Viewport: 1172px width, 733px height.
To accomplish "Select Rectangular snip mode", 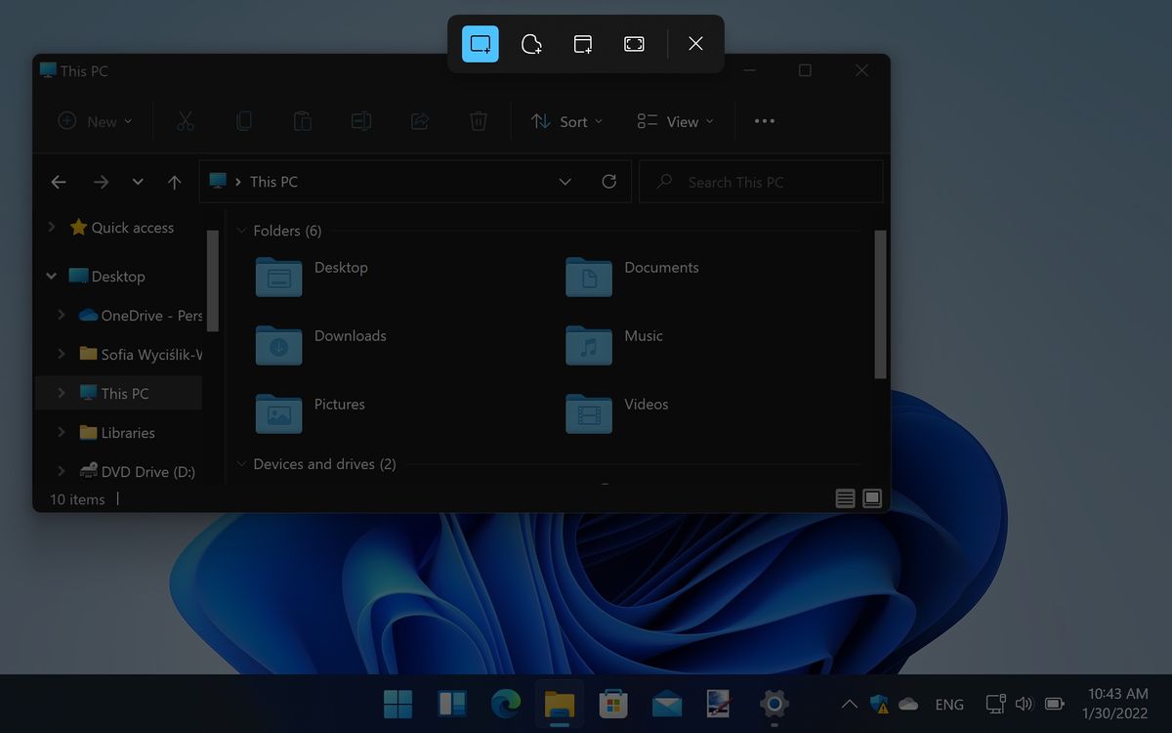I will (480, 44).
